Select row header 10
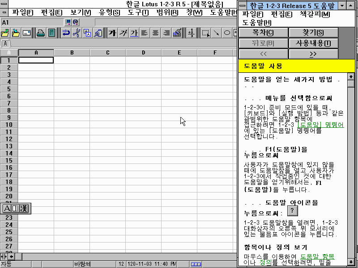This screenshot has width=358, height=268. (x=9, y=125)
